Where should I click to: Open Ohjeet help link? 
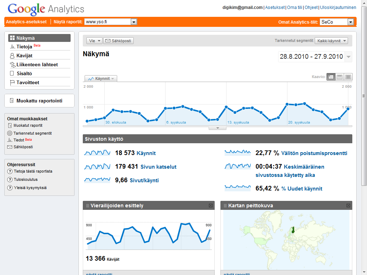[x=311, y=8]
